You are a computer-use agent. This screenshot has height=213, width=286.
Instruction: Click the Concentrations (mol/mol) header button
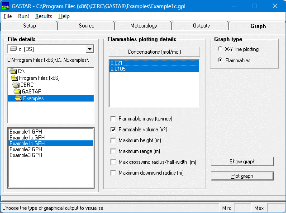click(x=154, y=52)
